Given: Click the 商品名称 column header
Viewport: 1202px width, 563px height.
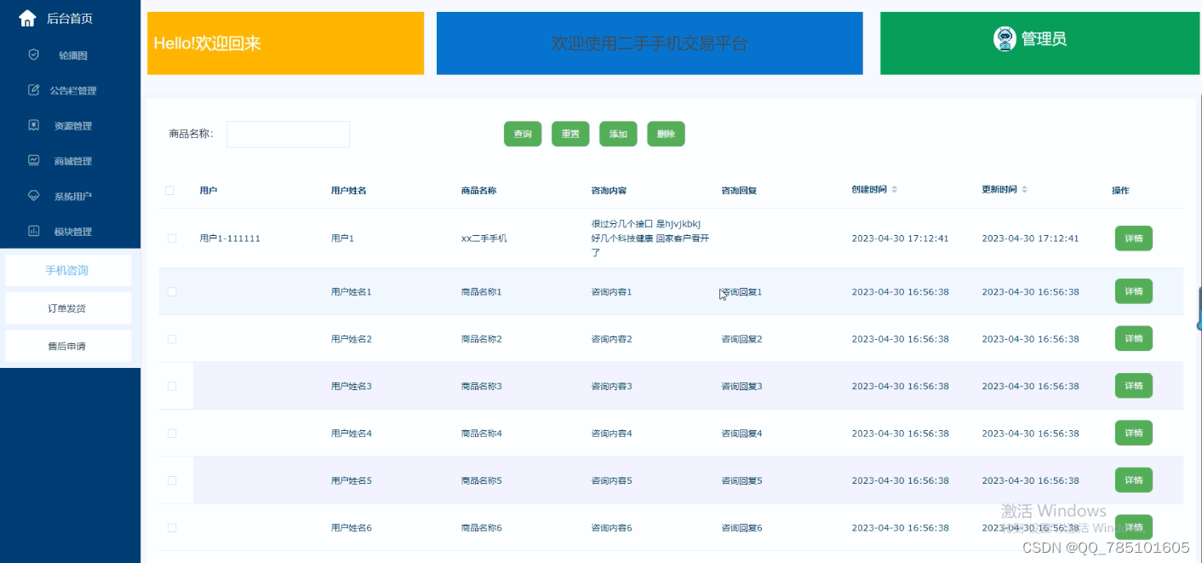Looking at the screenshot, I should click(x=479, y=190).
